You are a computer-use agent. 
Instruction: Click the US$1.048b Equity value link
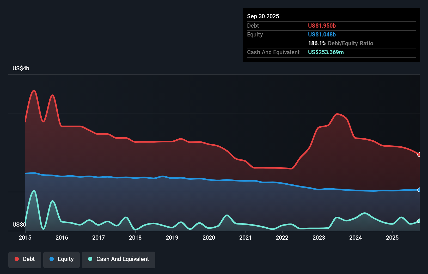point(322,34)
